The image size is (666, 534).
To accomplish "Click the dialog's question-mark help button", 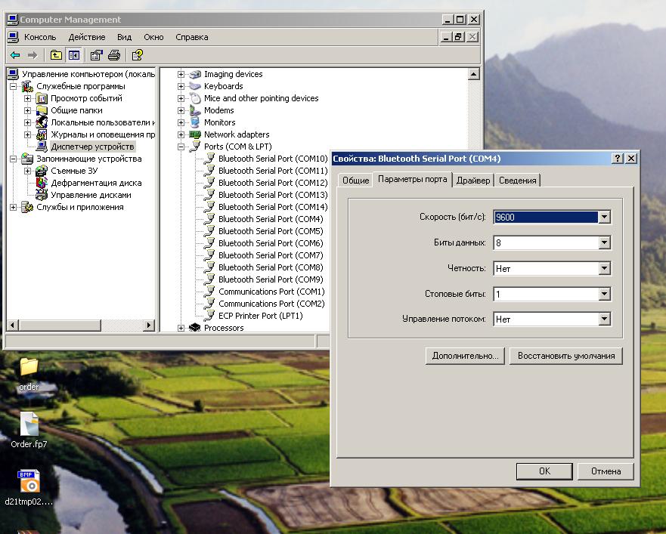I will click(618, 159).
